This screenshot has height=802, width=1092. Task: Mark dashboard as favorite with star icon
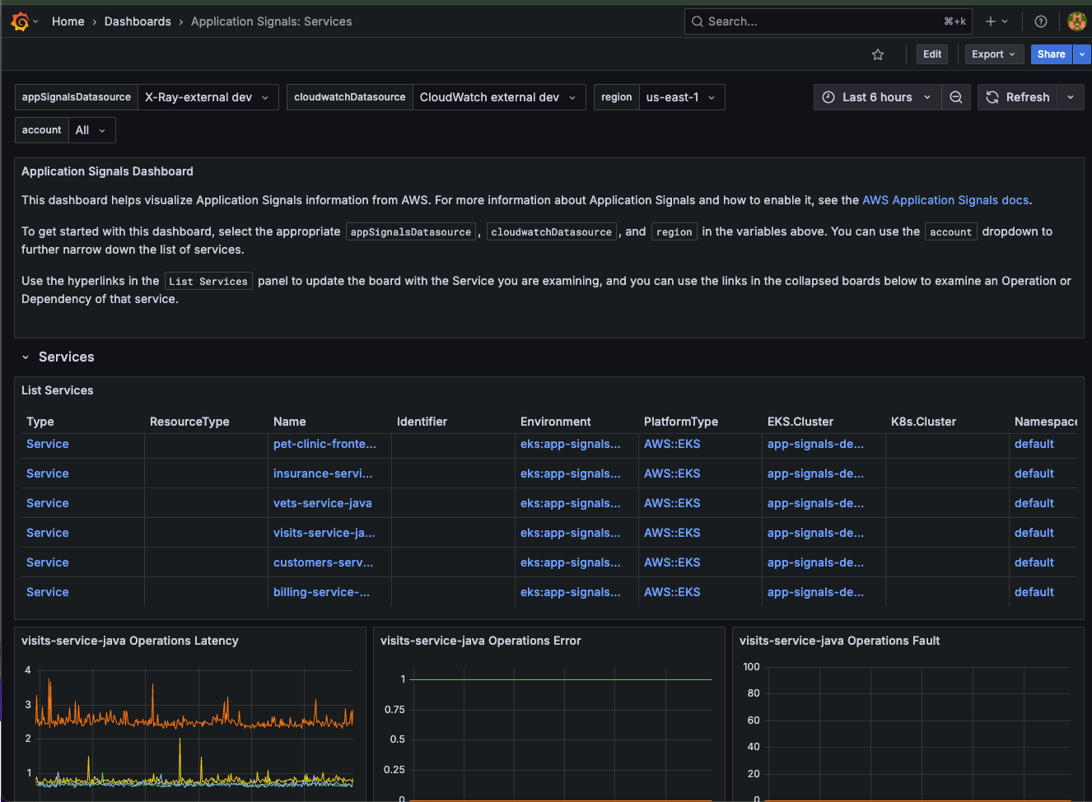[878, 54]
